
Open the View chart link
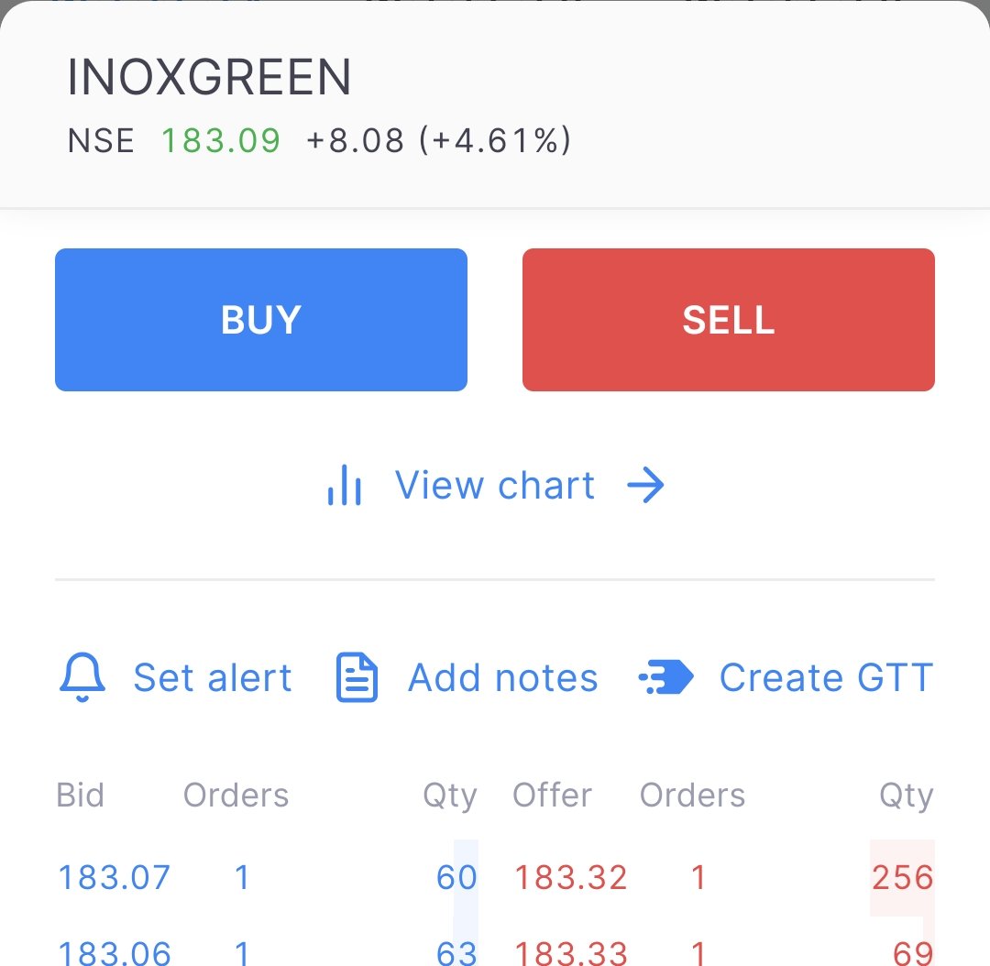[494, 486]
